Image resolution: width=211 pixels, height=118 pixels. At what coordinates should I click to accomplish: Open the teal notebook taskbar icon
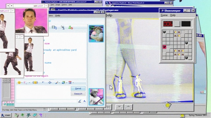pyautogui.click(x=35, y=115)
